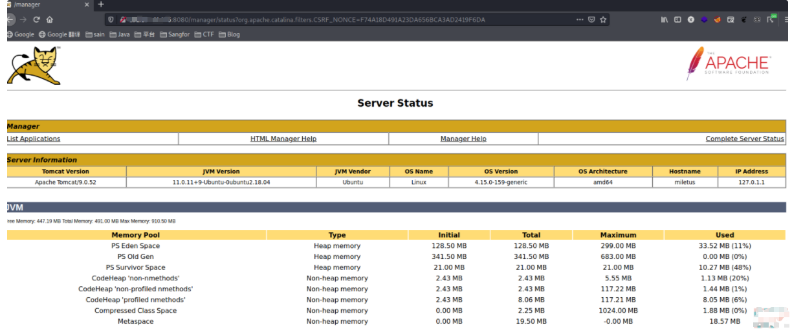Toggle the sidebar view icon
This screenshot has height=336, width=792.
(x=677, y=19)
